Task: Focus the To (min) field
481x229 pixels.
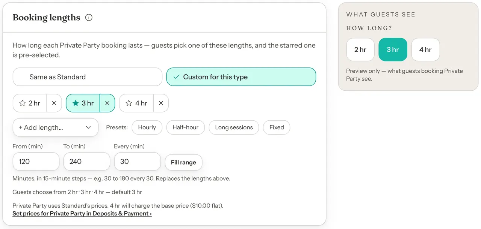Action: click(x=87, y=162)
